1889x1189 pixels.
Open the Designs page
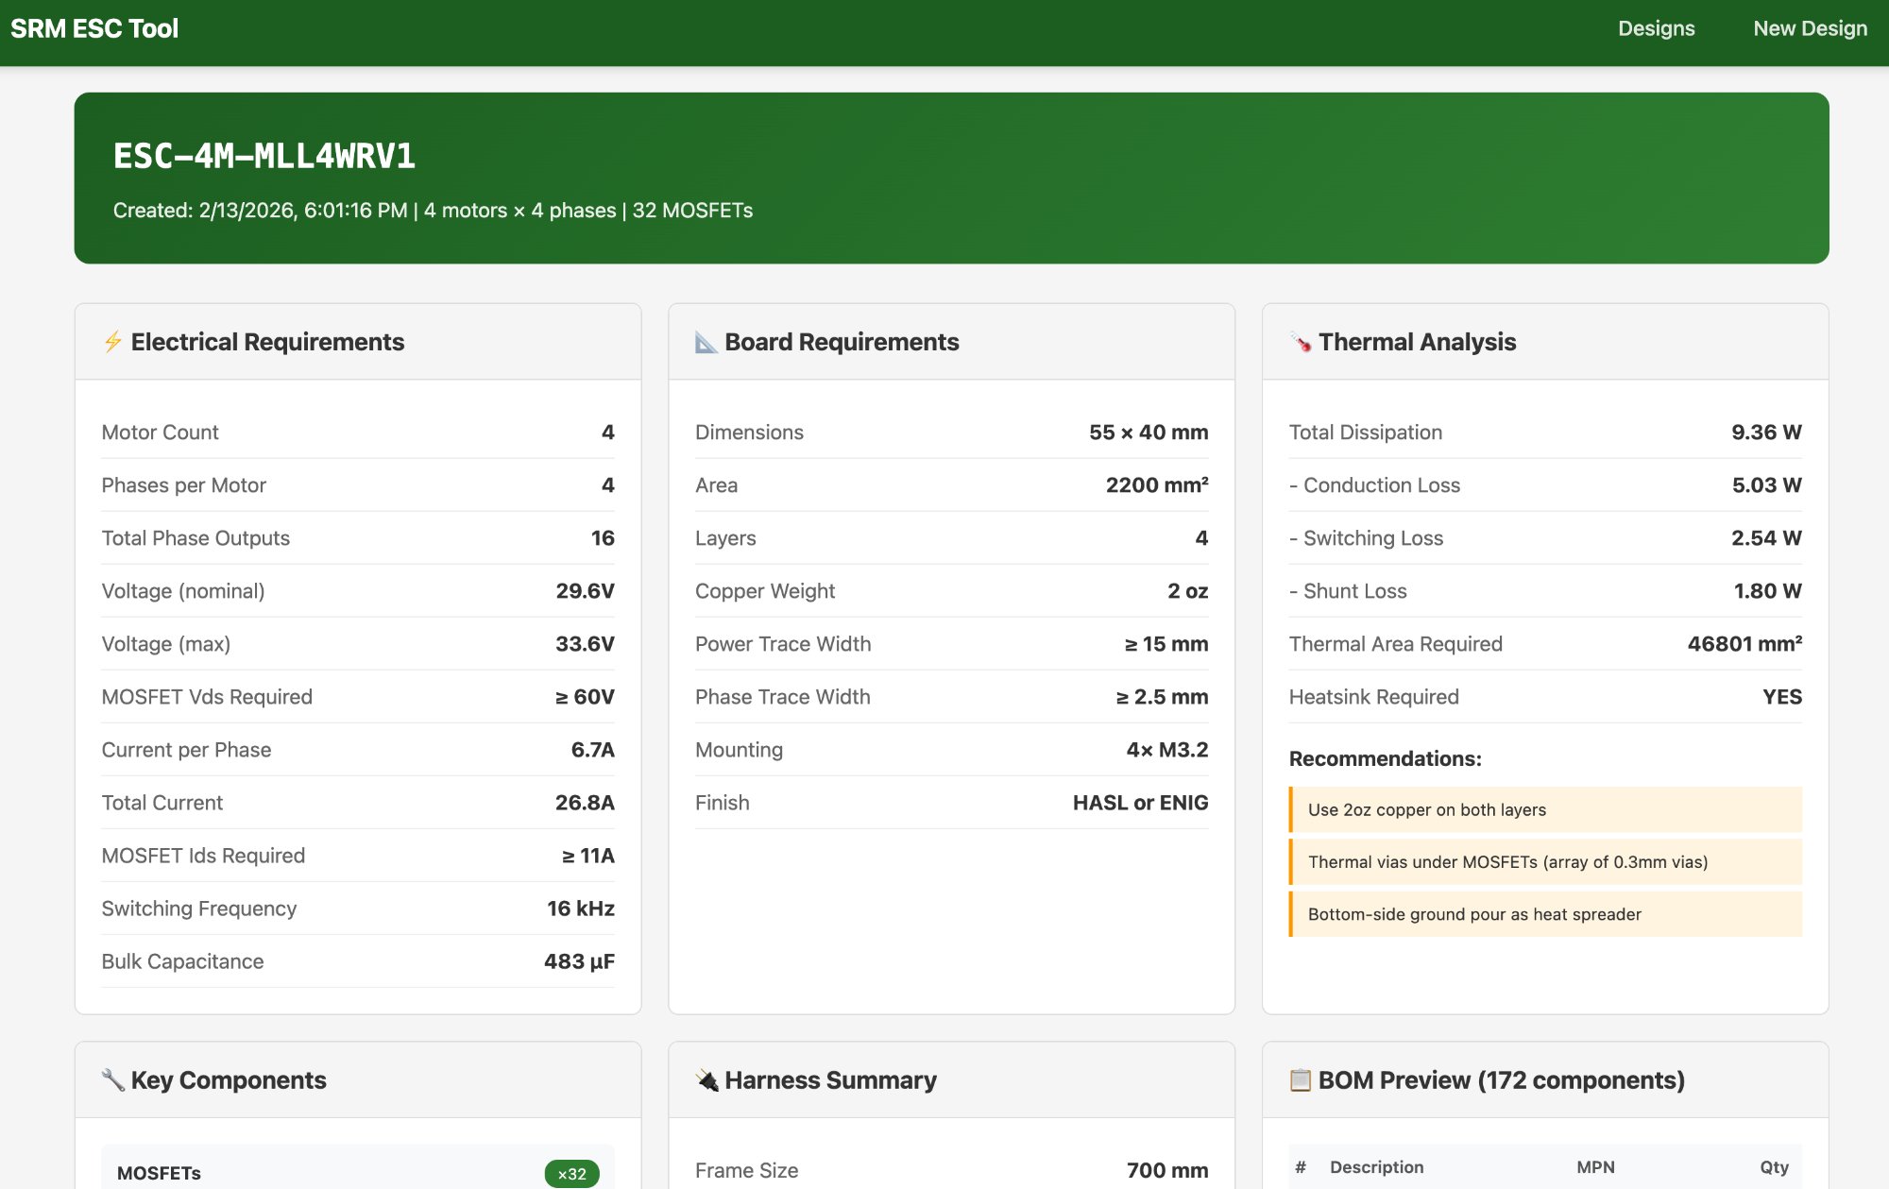point(1656,28)
